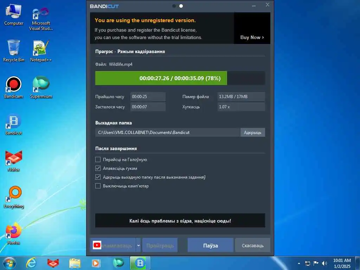Open the File Explorer taskbar icon
360x270 pixels.
75,263
